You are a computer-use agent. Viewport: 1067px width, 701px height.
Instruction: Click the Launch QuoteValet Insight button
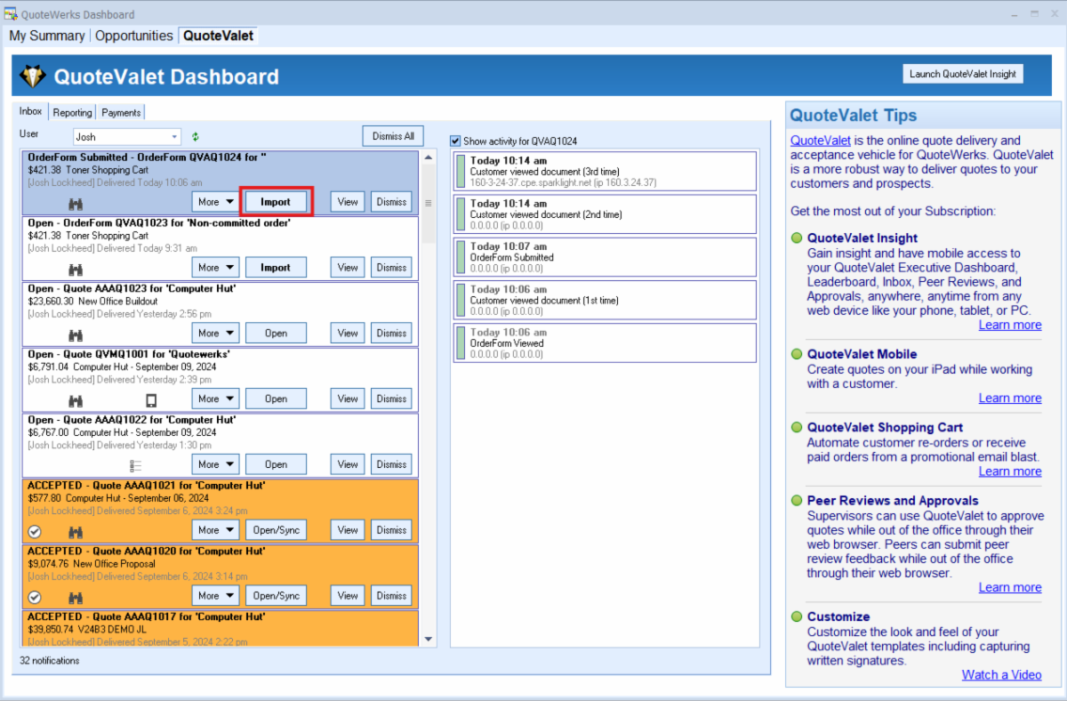[962, 74]
